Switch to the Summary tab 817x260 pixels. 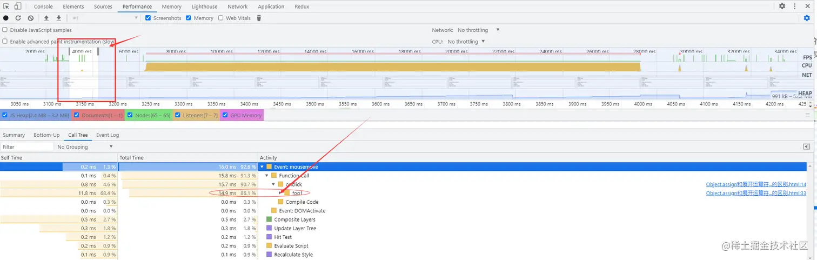pyautogui.click(x=14, y=135)
